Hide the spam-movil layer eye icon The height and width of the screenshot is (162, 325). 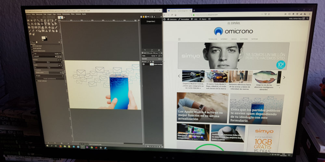pyautogui.click(x=144, y=64)
